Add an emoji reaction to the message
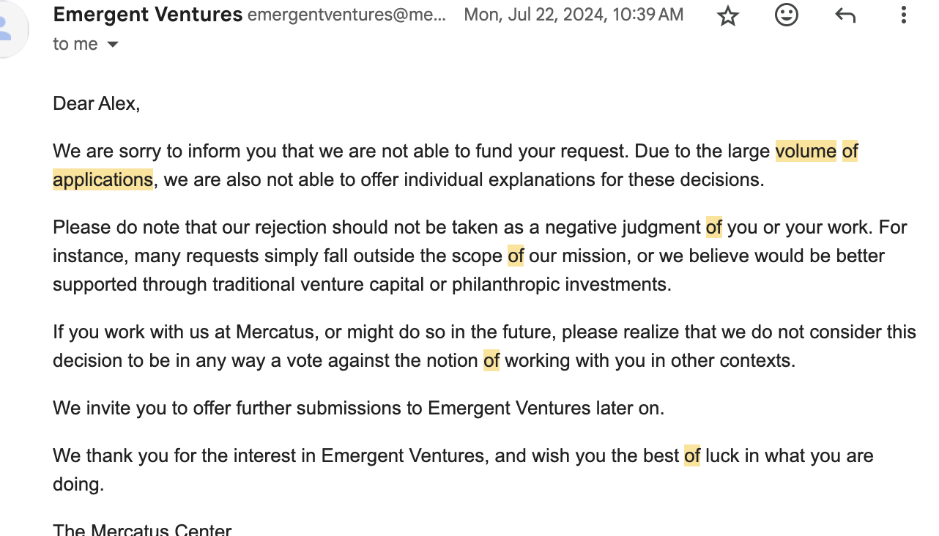 (787, 15)
